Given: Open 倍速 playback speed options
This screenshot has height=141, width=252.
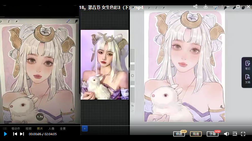Looking at the screenshot, I should 179,134.
